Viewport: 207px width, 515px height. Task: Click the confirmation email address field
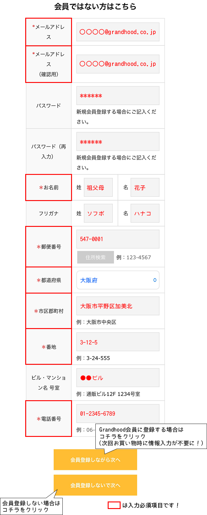click(x=118, y=64)
